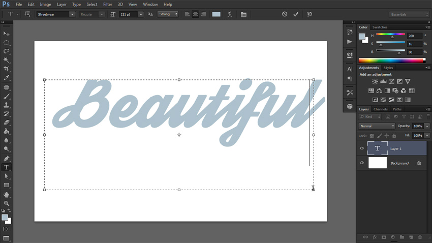Cancel the current text edit

[x=285, y=14]
